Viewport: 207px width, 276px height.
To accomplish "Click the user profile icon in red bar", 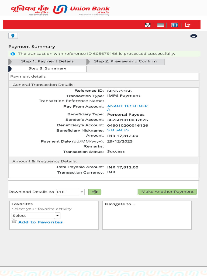I will [147, 25].
